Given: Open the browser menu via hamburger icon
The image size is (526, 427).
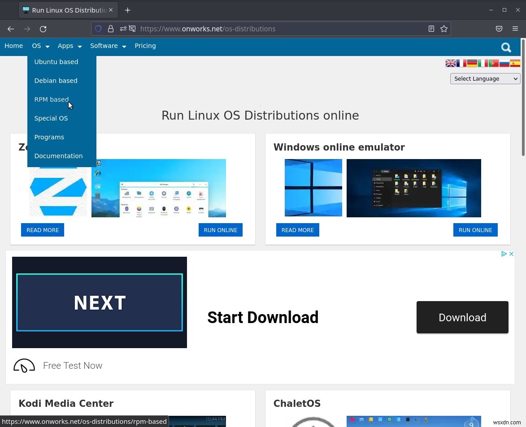Looking at the screenshot, I should click(x=515, y=29).
